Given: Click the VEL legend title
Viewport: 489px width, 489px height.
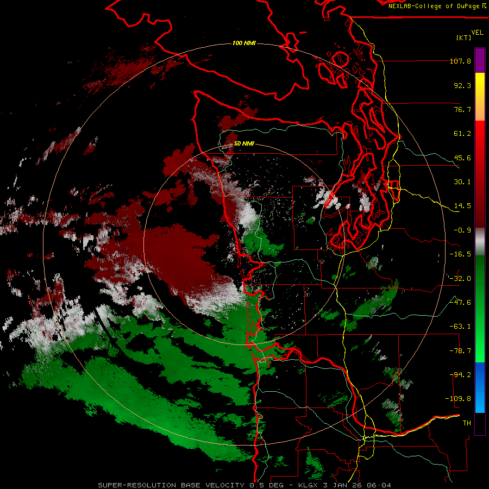Looking at the screenshot, I should pos(477,33).
